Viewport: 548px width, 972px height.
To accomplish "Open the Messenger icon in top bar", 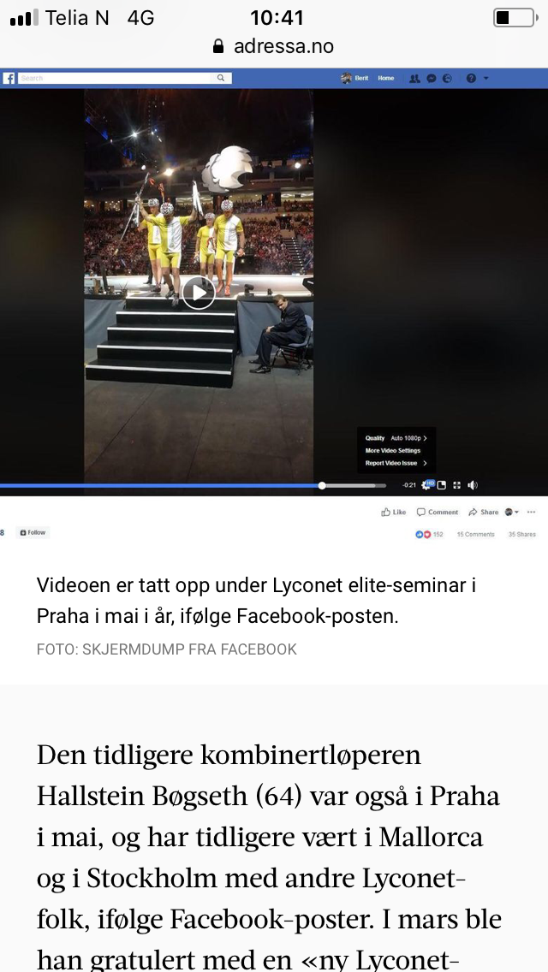I will pyautogui.click(x=432, y=79).
